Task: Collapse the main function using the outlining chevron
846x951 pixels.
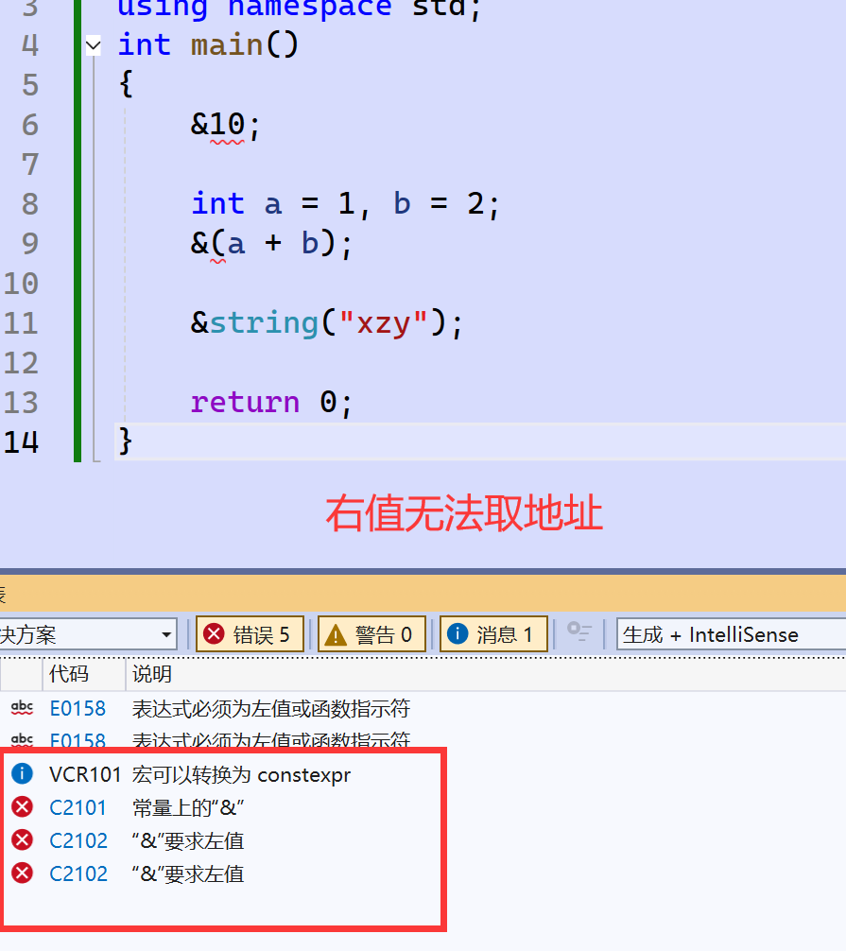Action: (x=92, y=44)
